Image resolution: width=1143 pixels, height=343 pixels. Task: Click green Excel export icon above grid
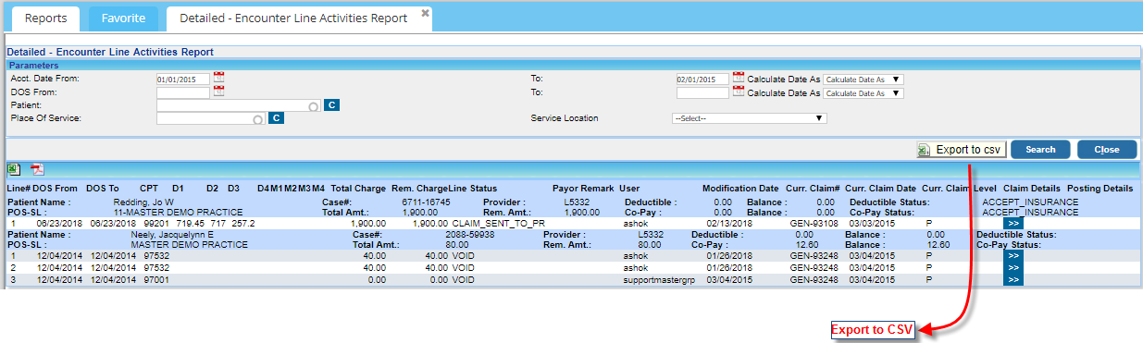14,169
